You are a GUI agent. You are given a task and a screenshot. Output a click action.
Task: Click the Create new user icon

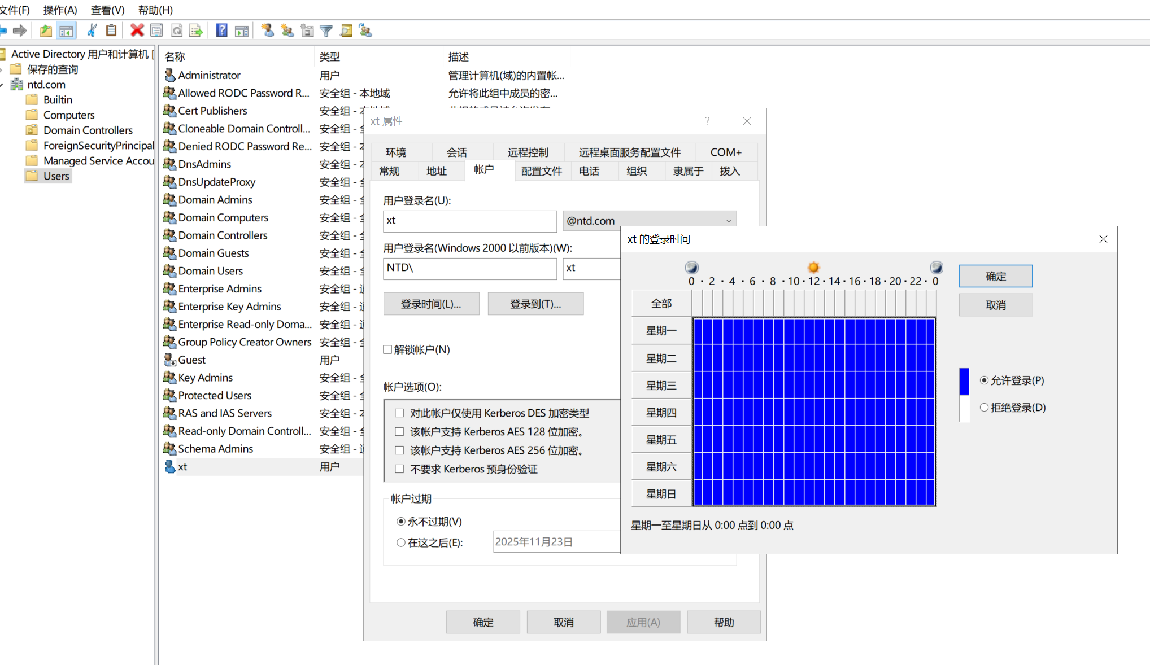point(268,30)
